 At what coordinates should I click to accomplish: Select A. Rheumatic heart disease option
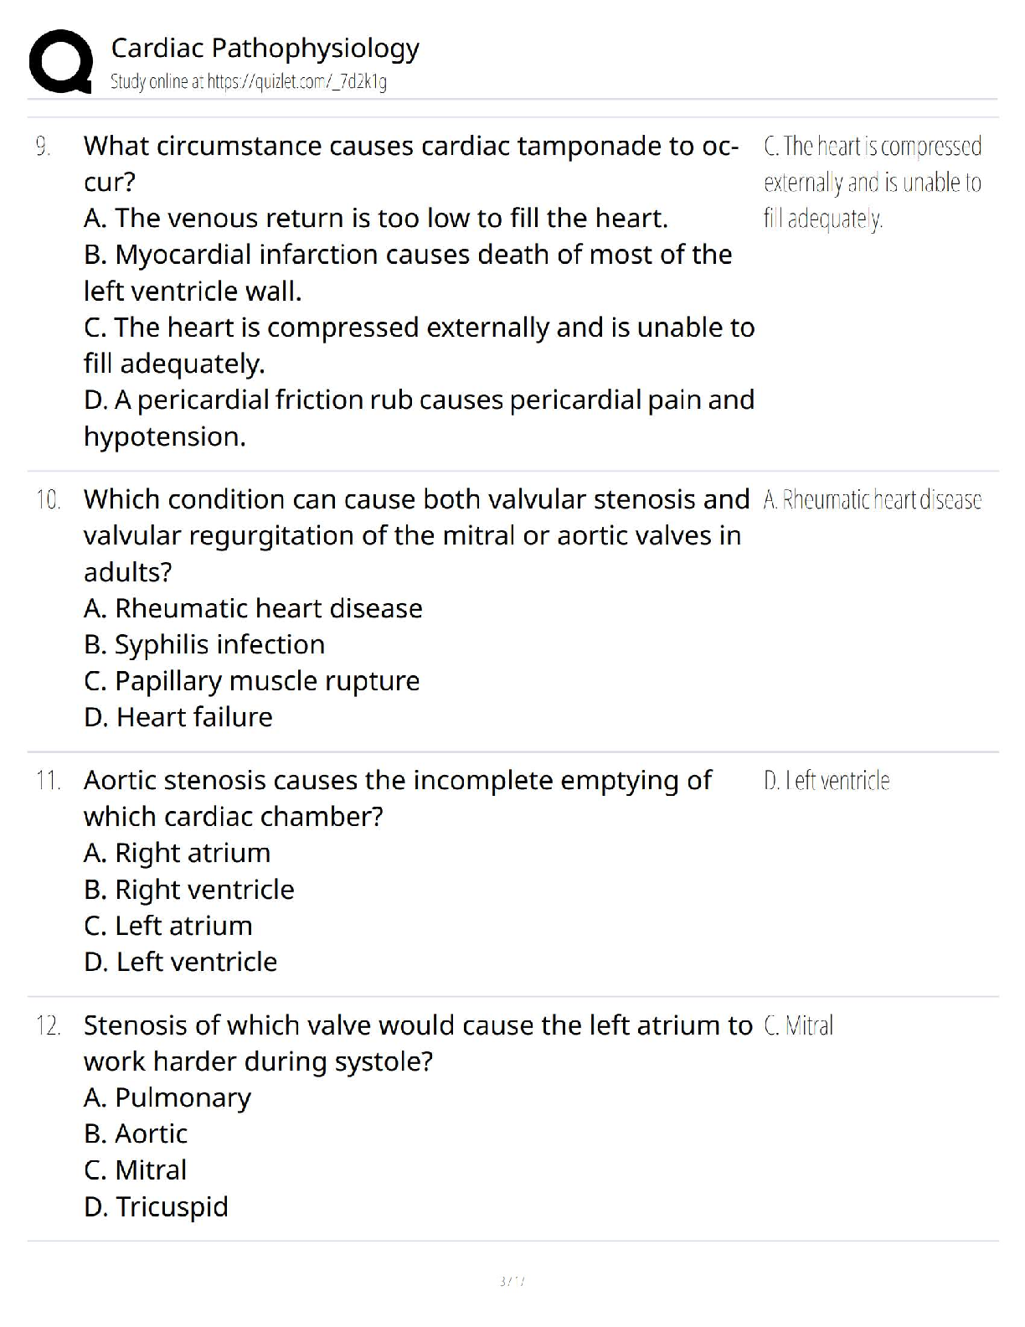253,608
